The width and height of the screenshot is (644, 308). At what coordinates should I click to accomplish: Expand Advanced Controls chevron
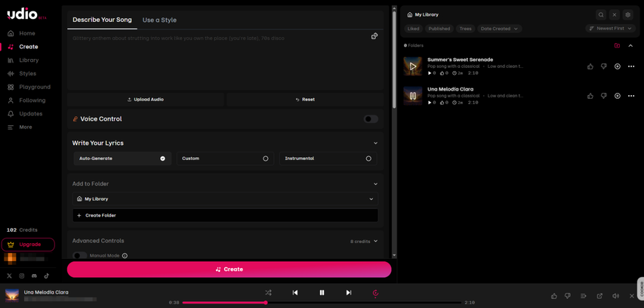(375, 241)
